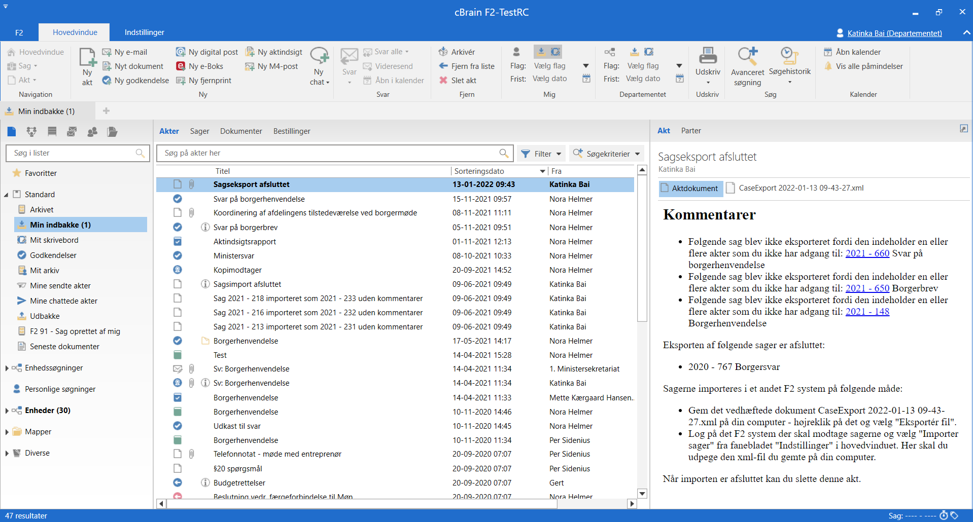Open Avanceret søgning
This screenshot has height=522, width=973.
[x=747, y=66]
